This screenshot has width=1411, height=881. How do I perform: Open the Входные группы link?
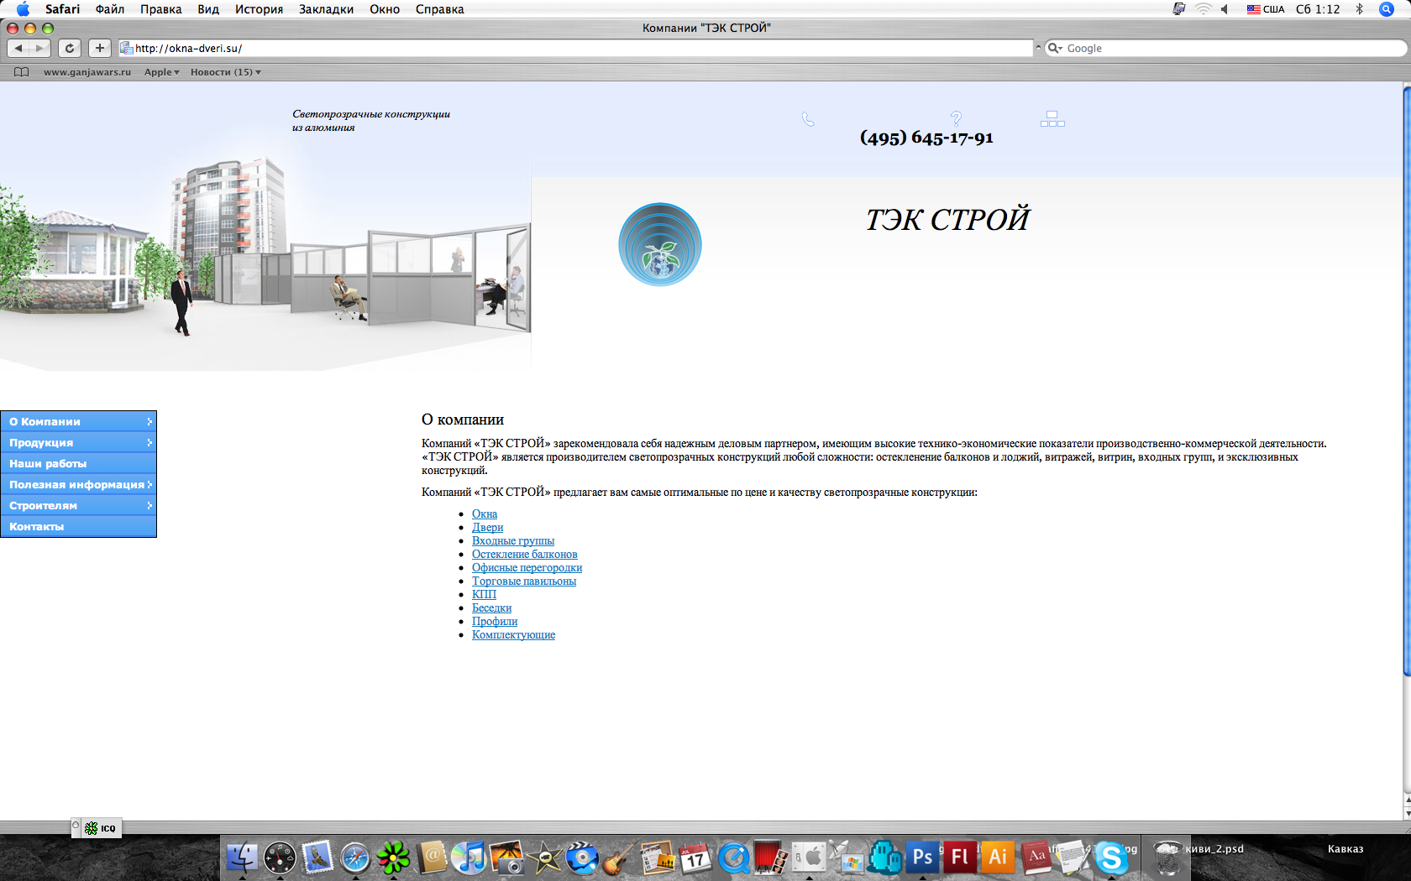(513, 540)
